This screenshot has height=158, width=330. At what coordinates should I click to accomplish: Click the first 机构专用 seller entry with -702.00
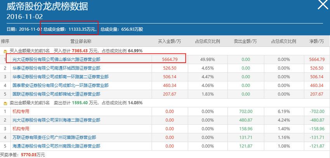point(21,112)
